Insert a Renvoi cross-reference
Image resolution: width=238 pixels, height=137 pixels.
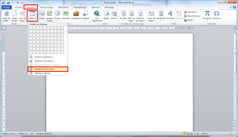point(114,15)
